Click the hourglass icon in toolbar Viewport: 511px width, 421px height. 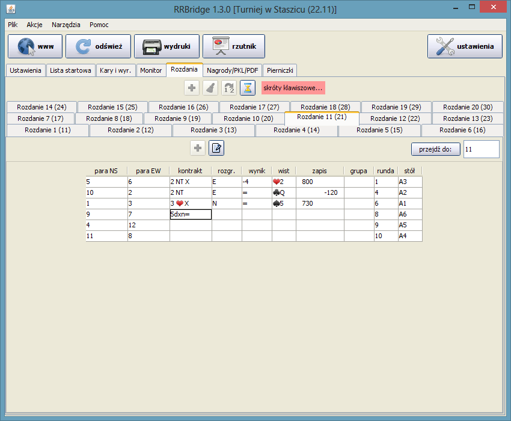click(x=247, y=88)
